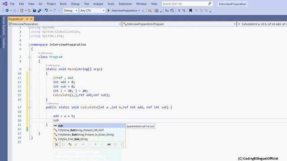The width and height of the screenshot is (287, 161).
Task: Open the Calculate member navigation dropdown
Action: coord(262,24)
